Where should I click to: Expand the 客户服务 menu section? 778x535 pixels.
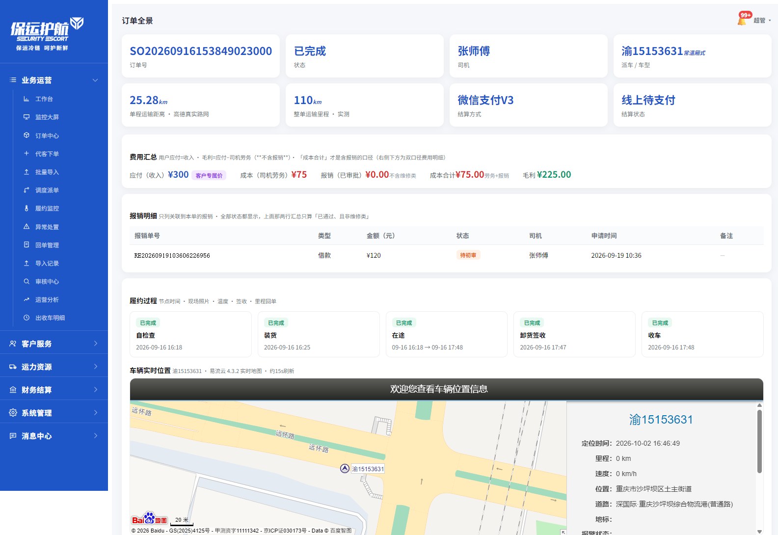(54, 344)
